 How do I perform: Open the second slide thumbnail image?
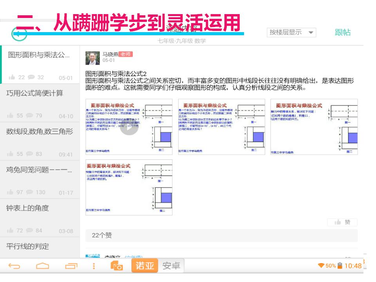(x=221, y=127)
